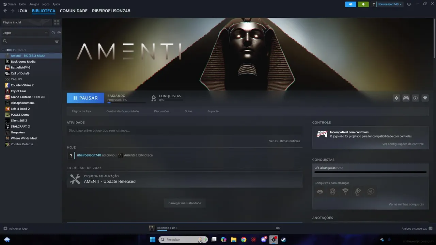Click Página inicial button
Image resolution: width=436 pixels, height=245 pixels.
[x=26, y=22]
